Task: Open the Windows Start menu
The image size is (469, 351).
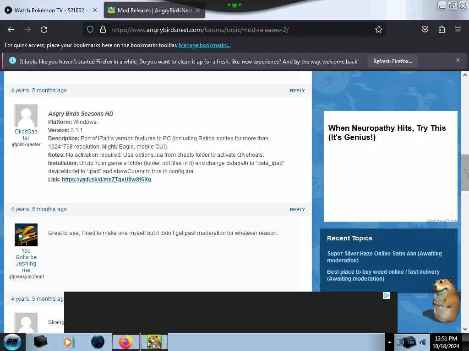Action: [x=12, y=342]
